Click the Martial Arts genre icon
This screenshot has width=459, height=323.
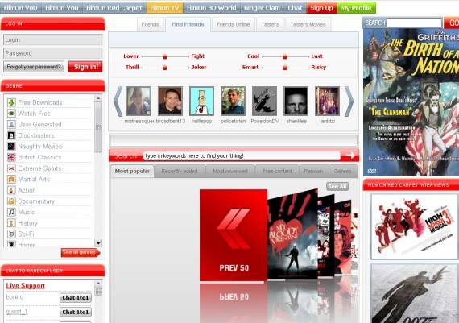(x=11, y=179)
